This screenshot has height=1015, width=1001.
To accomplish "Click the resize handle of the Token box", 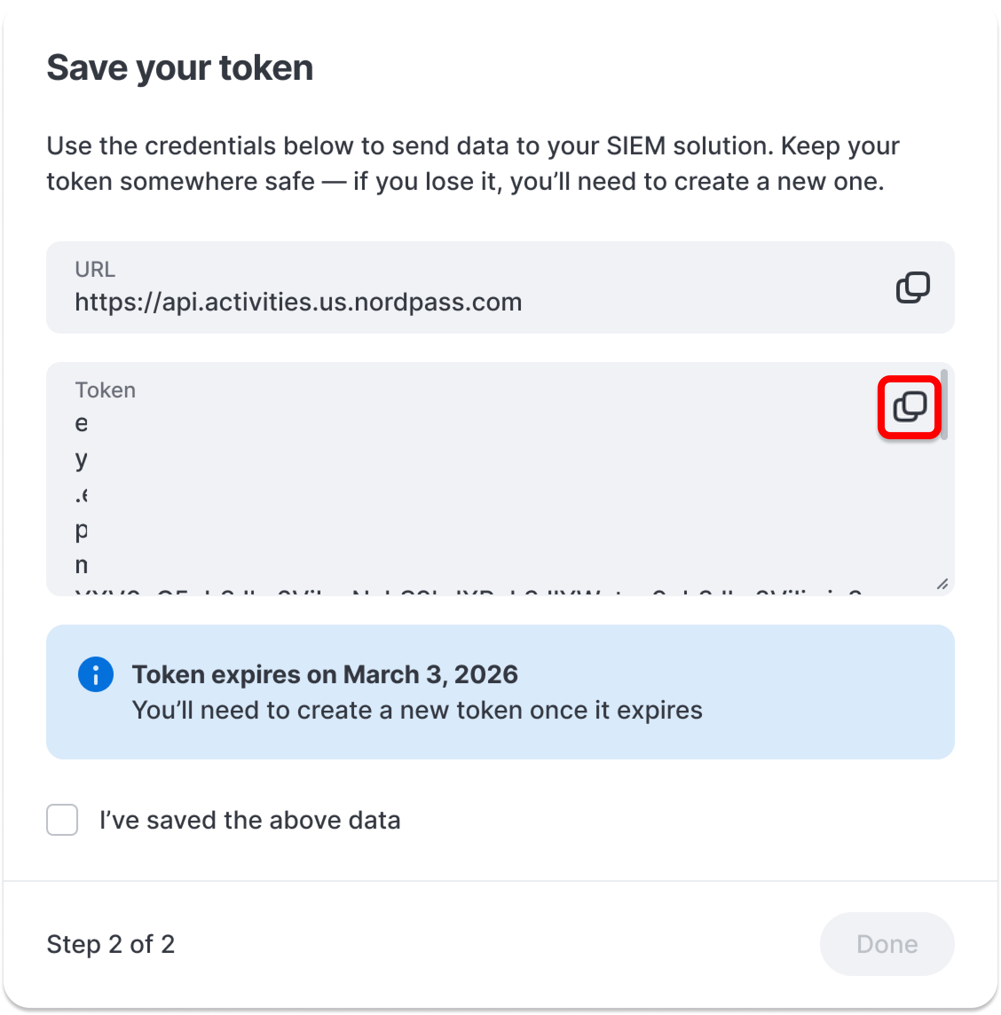I will [942, 584].
